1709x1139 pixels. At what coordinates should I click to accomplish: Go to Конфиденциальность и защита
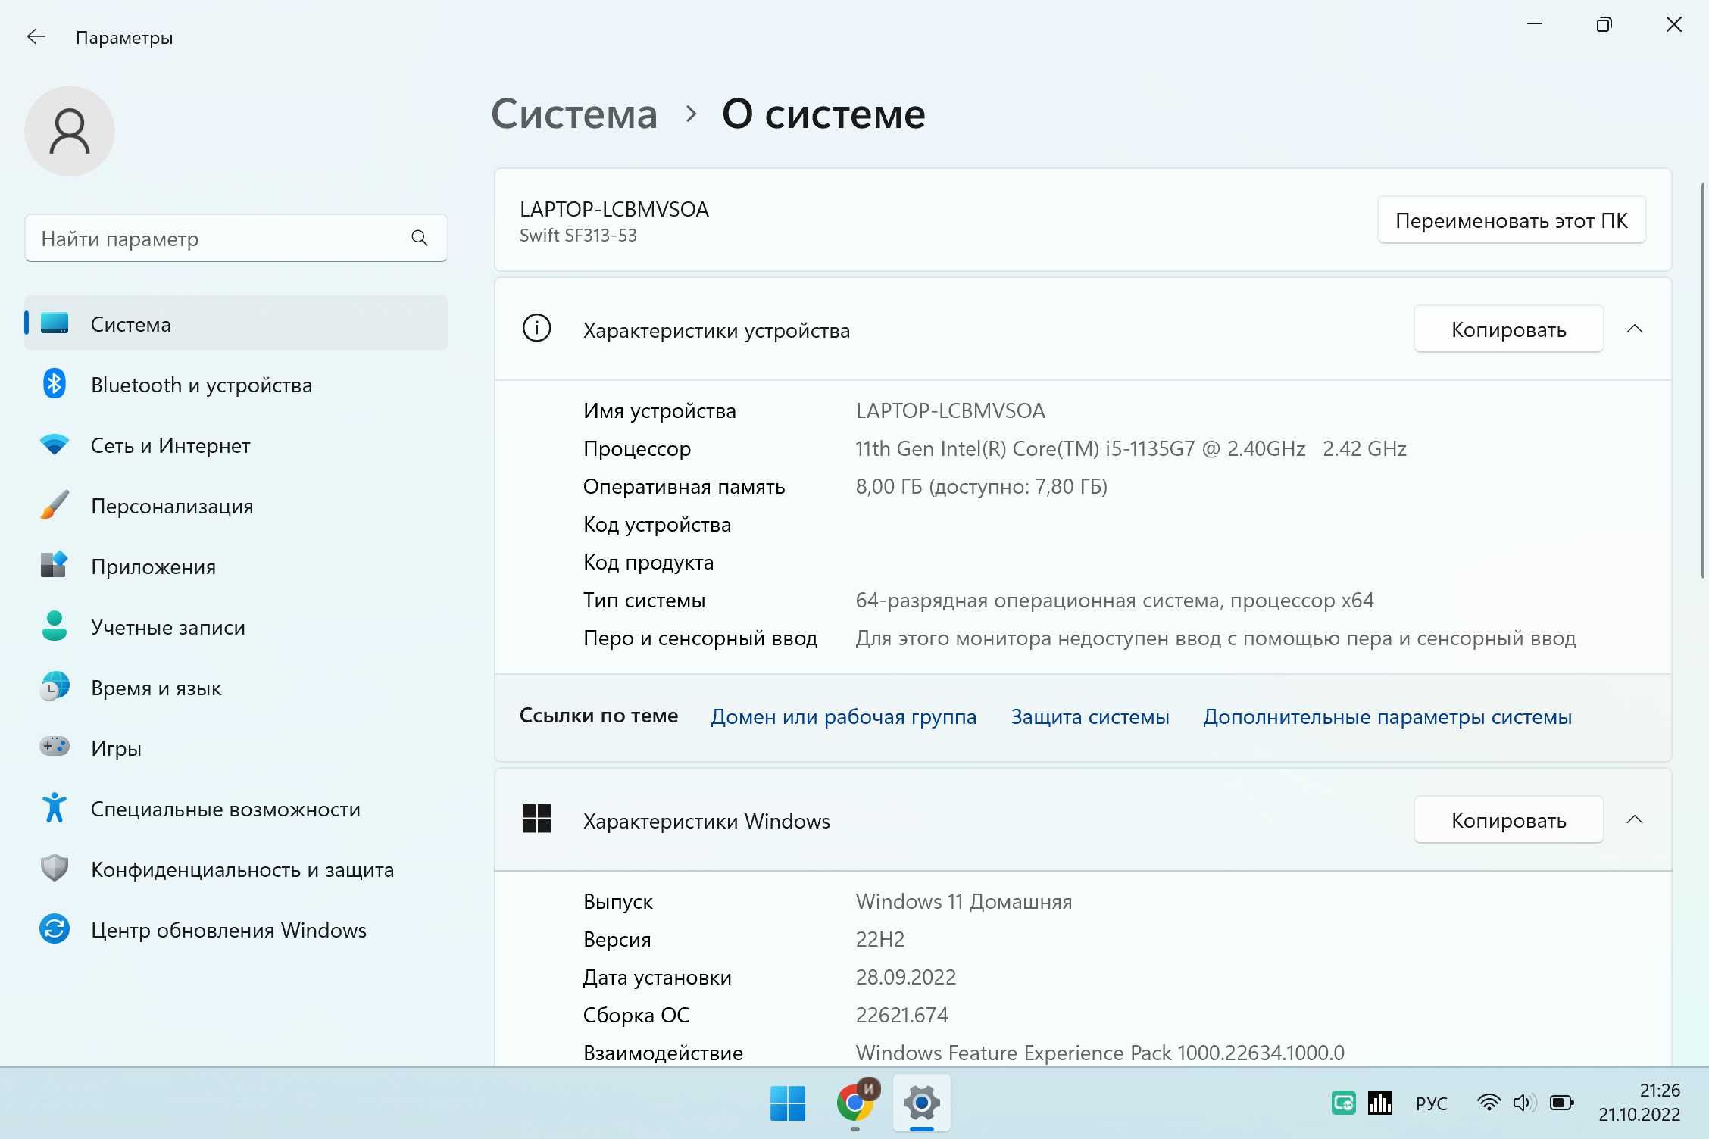[236, 869]
